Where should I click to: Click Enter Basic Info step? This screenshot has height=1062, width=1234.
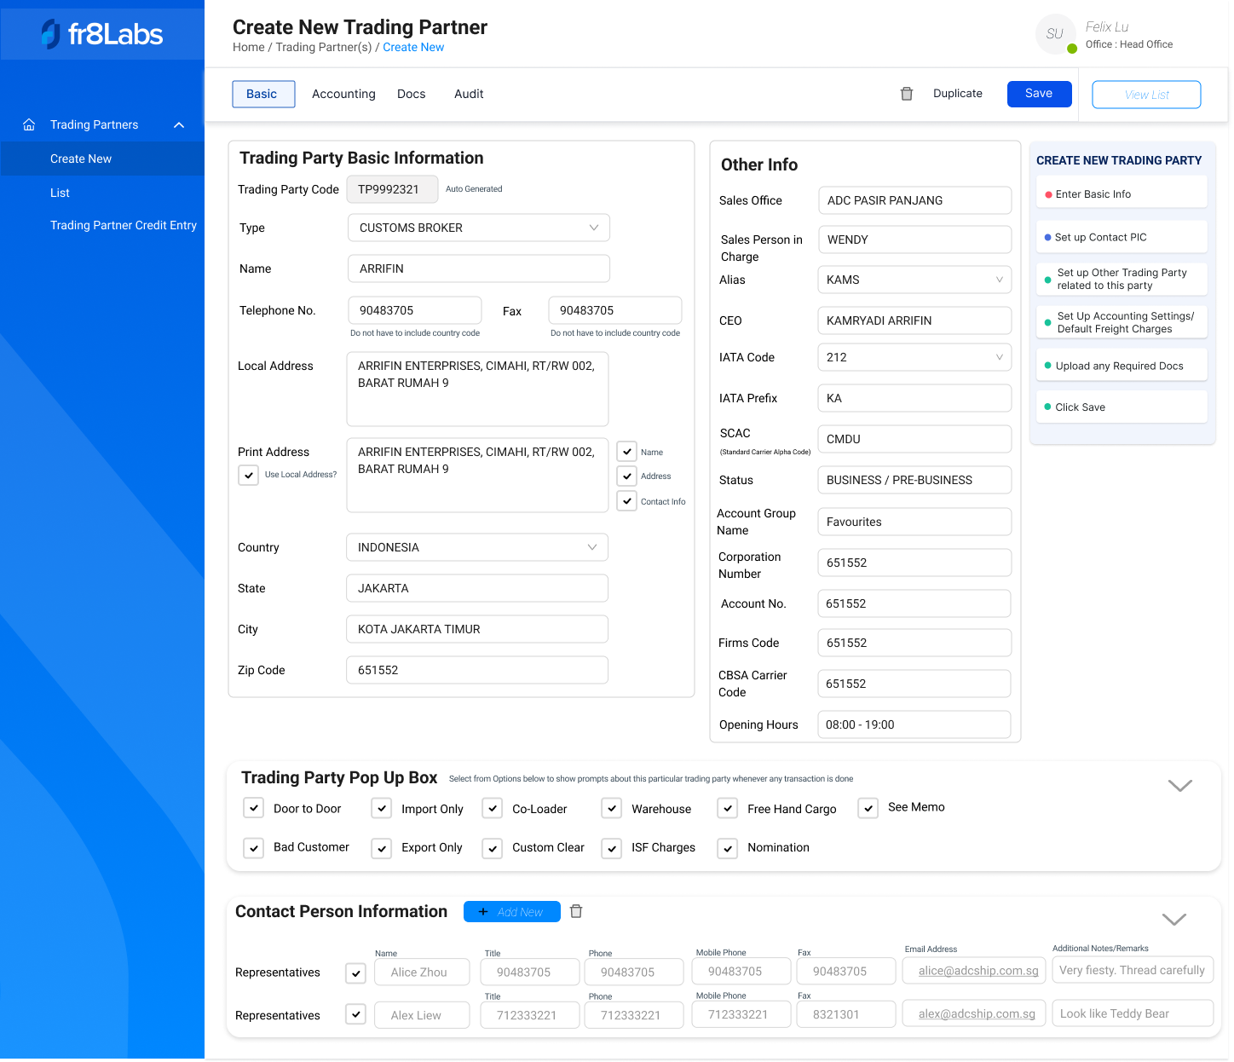(x=1122, y=193)
